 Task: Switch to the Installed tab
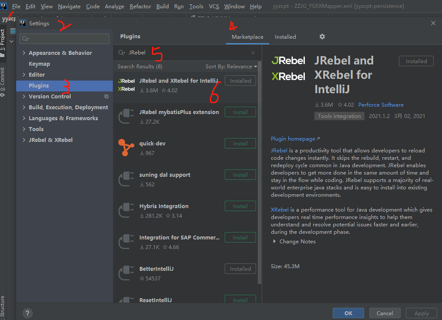(285, 37)
